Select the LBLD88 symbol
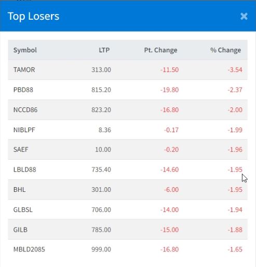The image size is (256, 267). (x=25, y=170)
